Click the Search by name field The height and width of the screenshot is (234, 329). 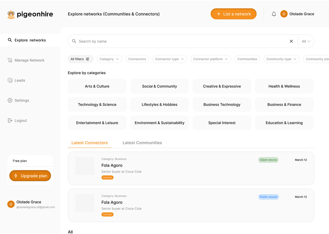[x=180, y=41]
